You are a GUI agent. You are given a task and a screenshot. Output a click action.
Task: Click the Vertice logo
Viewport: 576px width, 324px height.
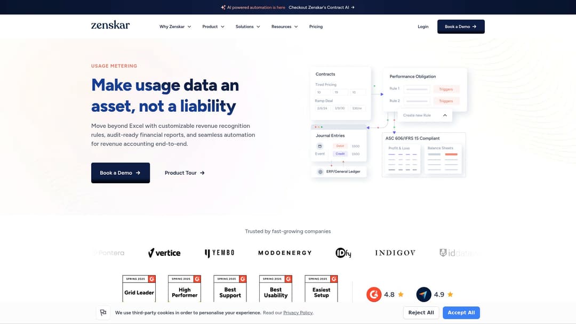(164, 253)
